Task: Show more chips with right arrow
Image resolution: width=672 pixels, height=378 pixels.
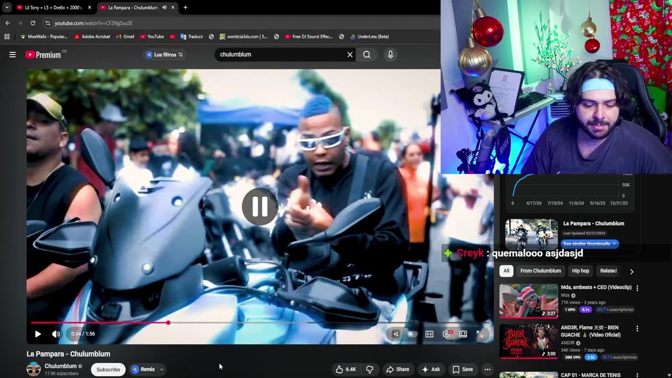Action: [632, 271]
